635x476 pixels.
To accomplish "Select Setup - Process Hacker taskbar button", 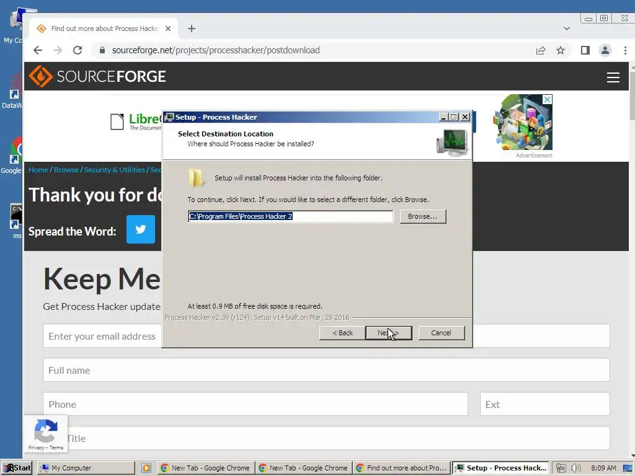I will pos(500,468).
